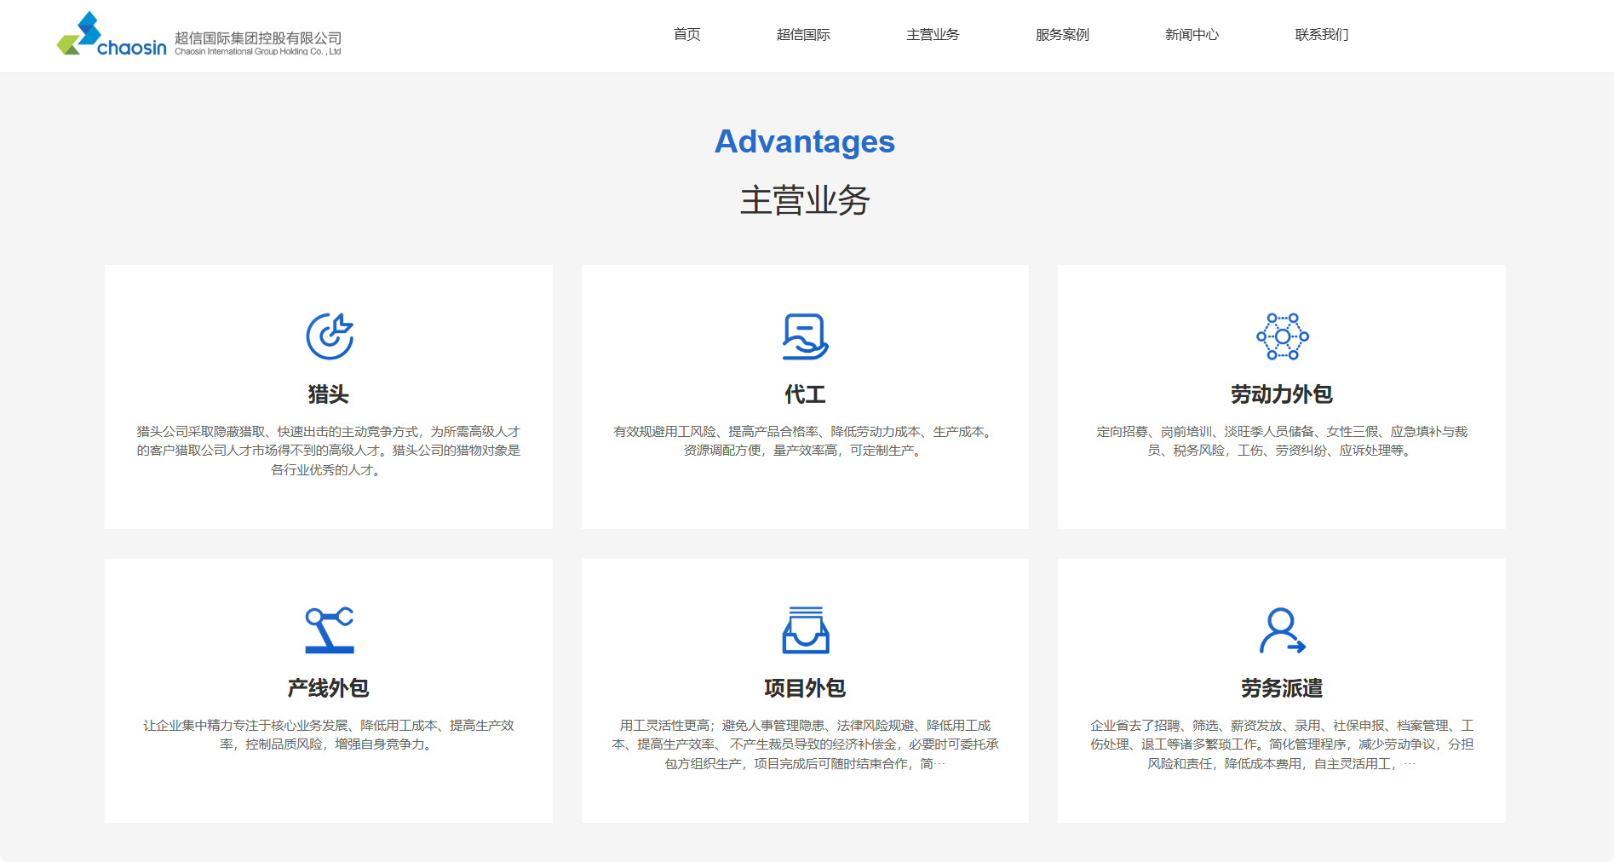Click the 劳务派遣 person icon
The height and width of the screenshot is (862, 1614).
tap(1281, 630)
